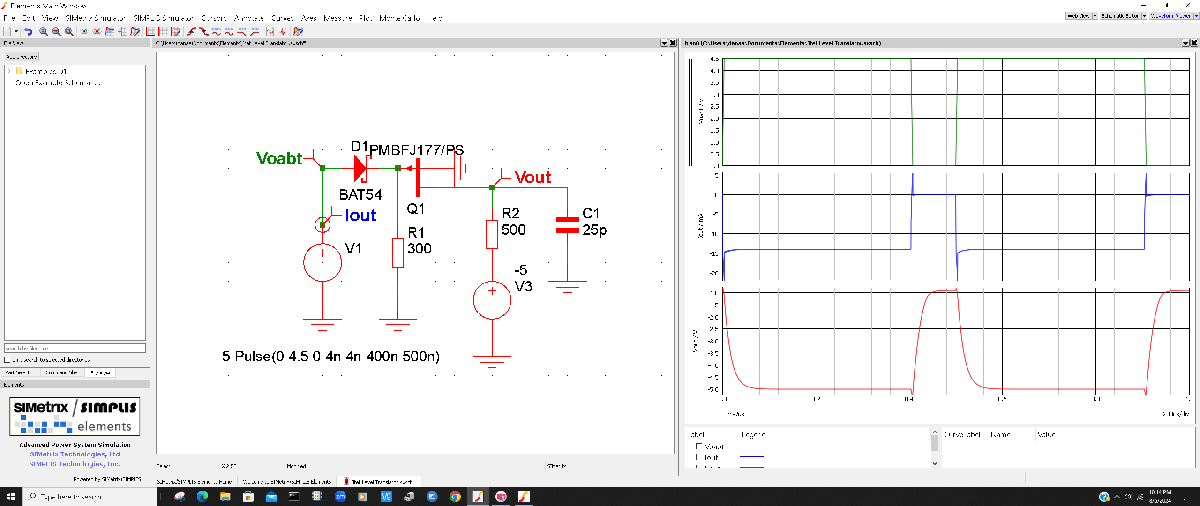Image resolution: width=1200 pixels, height=506 pixels.
Task: Click the taskbar Type here to search box
Action: [x=90, y=497]
